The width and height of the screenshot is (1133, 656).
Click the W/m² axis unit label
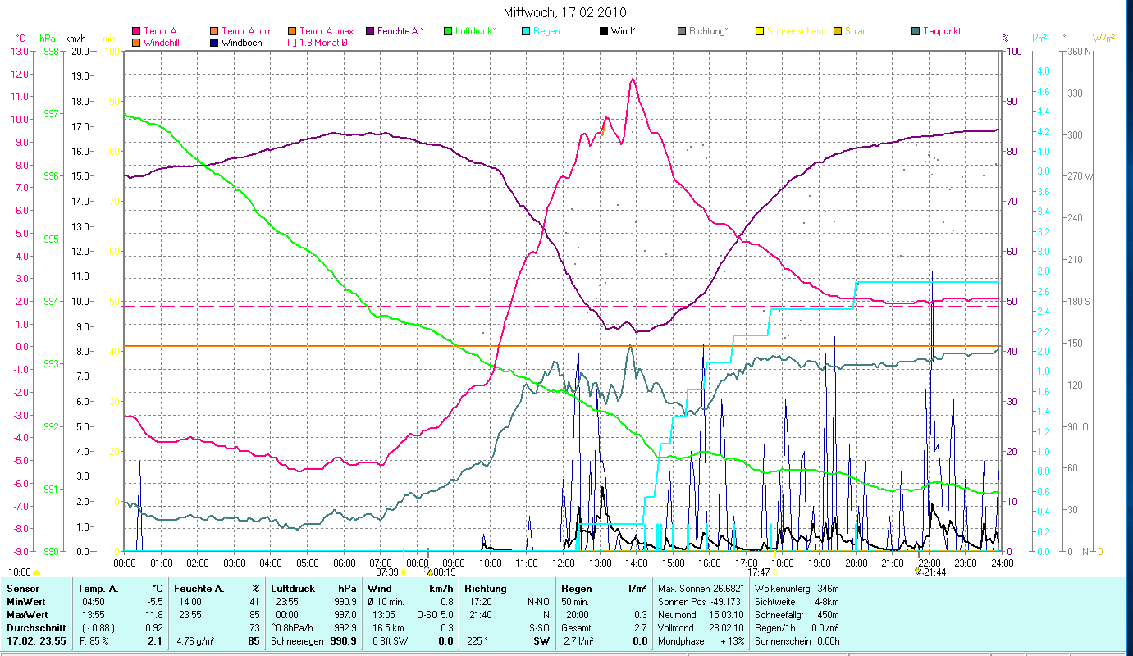[1103, 38]
